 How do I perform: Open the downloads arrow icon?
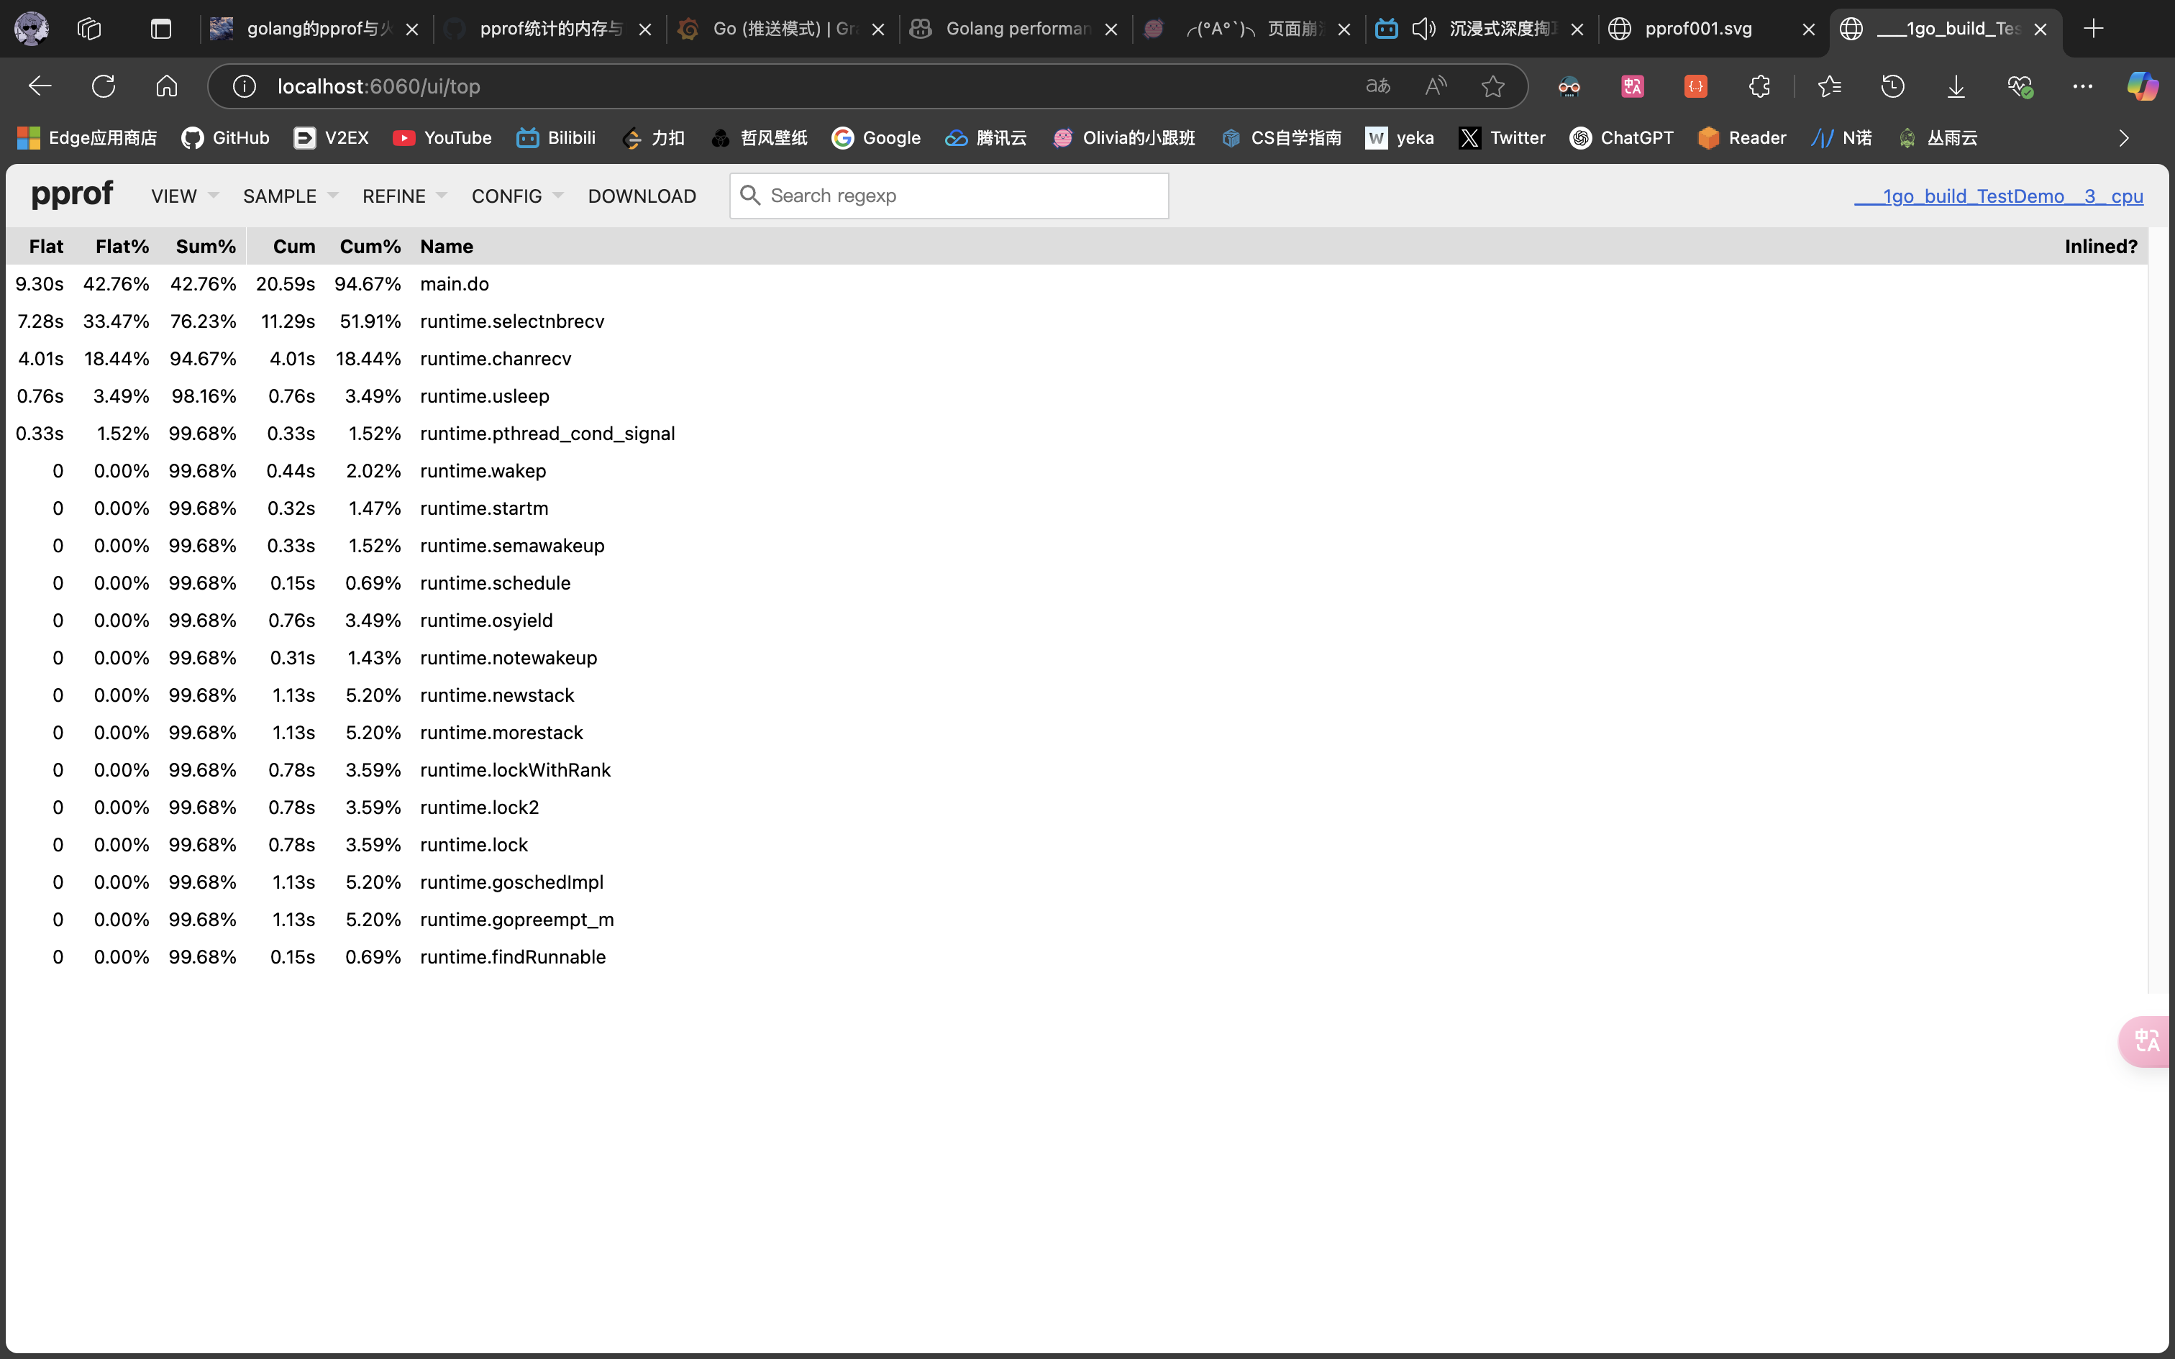1956,86
